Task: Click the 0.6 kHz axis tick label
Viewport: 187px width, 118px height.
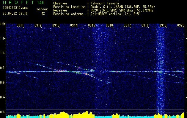Action: [3, 112]
